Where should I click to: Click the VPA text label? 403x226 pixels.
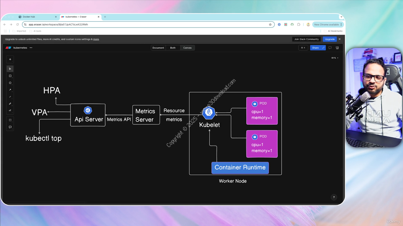[x=39, y=112]
